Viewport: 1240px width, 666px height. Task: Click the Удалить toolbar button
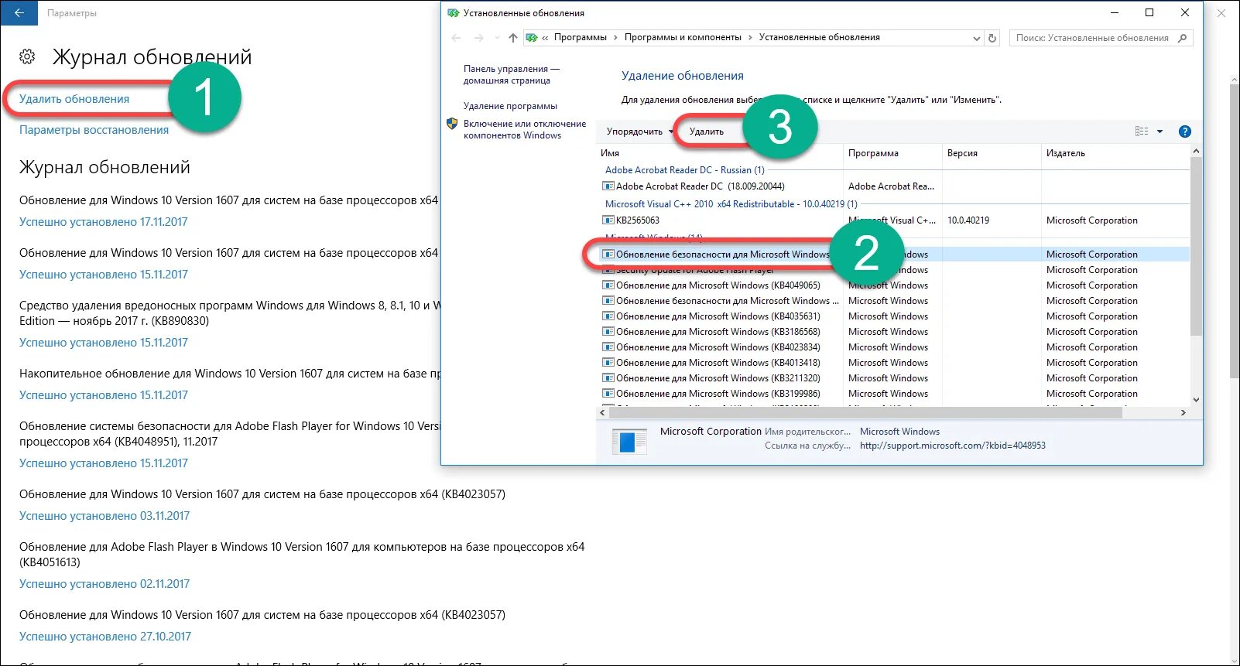(x=707, y=131)
